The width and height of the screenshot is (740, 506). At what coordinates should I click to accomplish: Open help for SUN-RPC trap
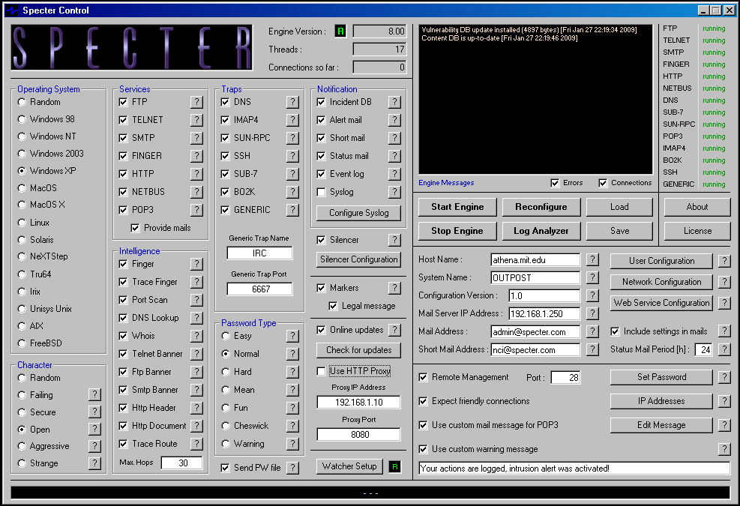click(x=292, y=138)
